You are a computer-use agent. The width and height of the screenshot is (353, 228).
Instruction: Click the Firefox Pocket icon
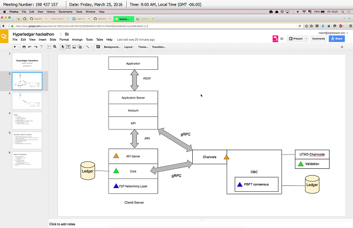317,26
